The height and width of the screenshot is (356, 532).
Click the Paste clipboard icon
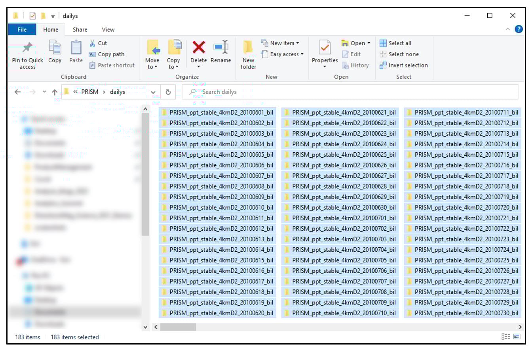76,48
